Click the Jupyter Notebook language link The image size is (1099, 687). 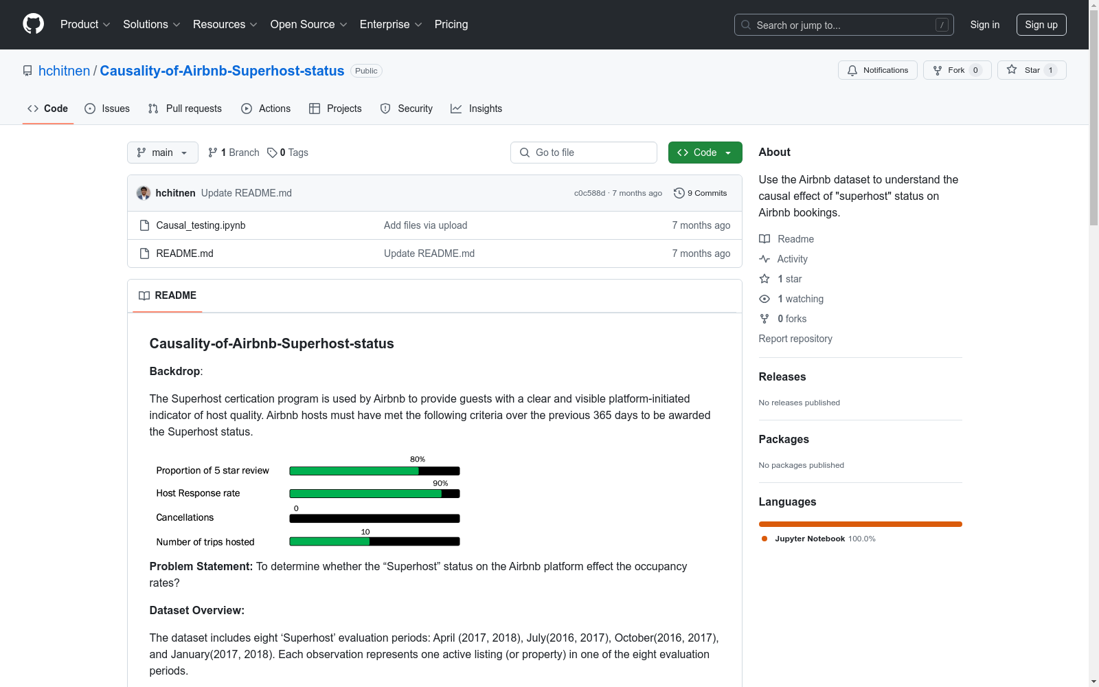(819, 539)
